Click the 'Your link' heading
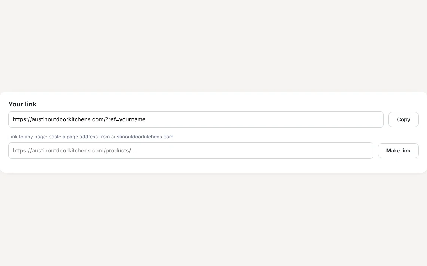Viewport: 427px width, 266px height. coord(22,104)
